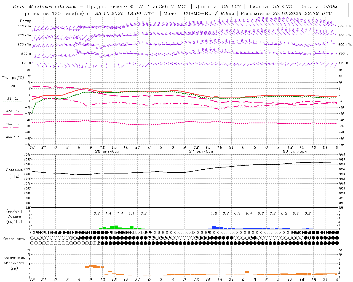
Task: Click the 700 гПа temperature legend entry
Action: coord(13,124)
